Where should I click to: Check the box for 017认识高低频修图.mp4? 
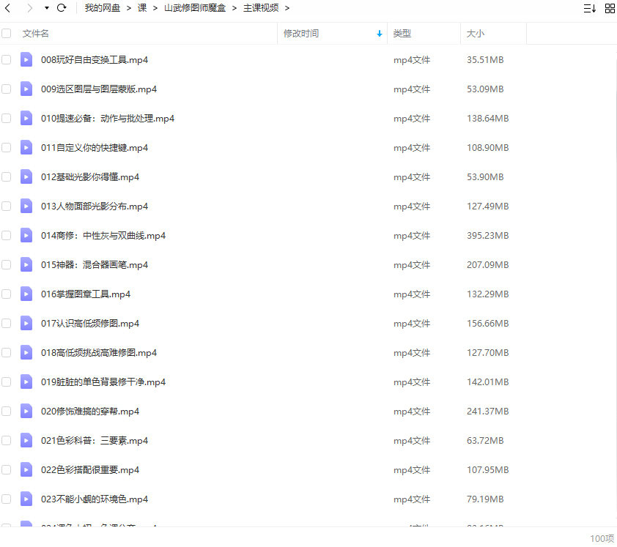click(x=7, y=323)
